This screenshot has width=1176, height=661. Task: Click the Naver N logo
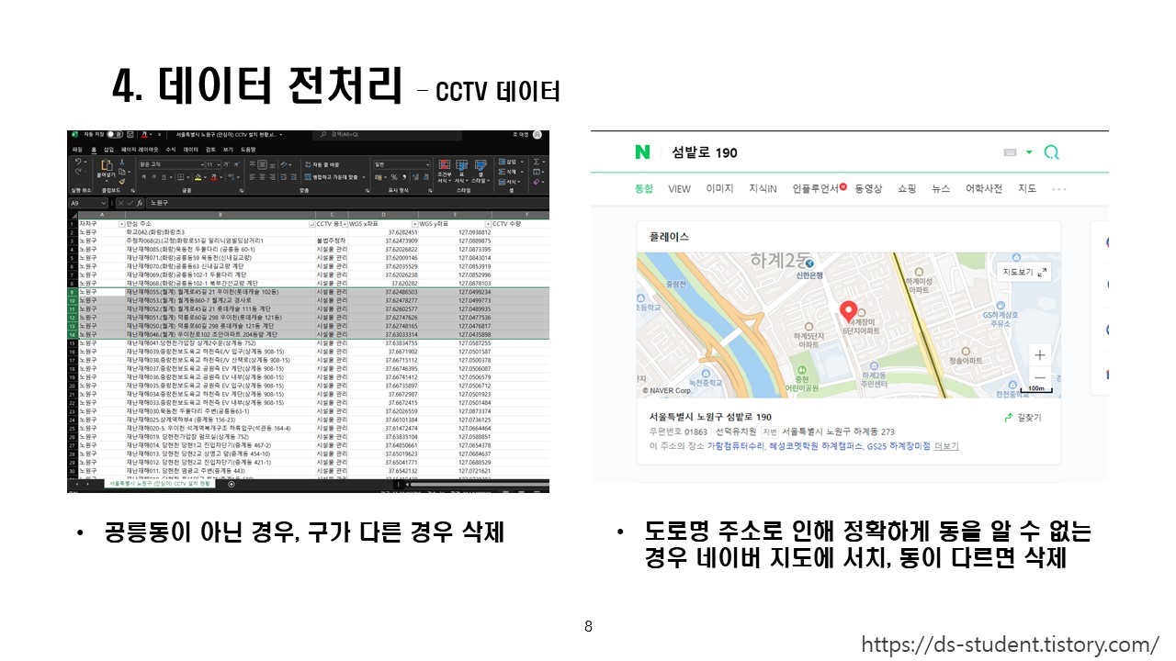[x=641, y=152]
